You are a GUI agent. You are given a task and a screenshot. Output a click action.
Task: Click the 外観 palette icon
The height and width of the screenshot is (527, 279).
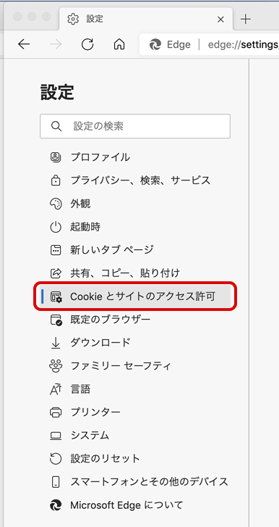pos(56,204)
